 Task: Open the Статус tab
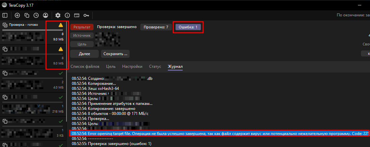[x=155, y=66]
